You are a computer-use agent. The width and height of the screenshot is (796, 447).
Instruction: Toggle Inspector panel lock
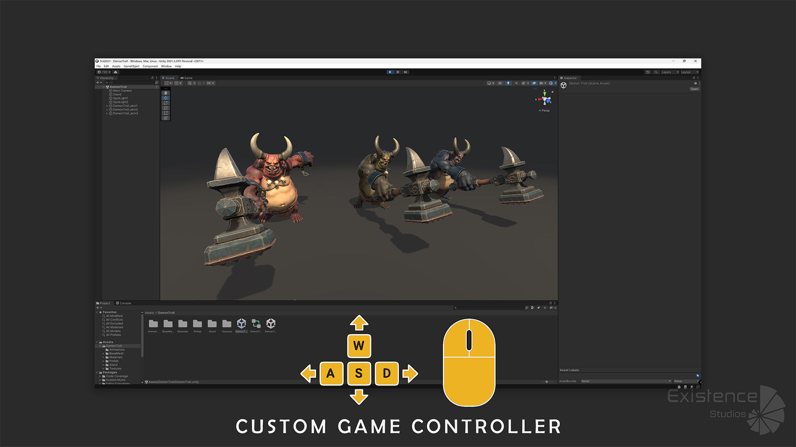[694, 78]
